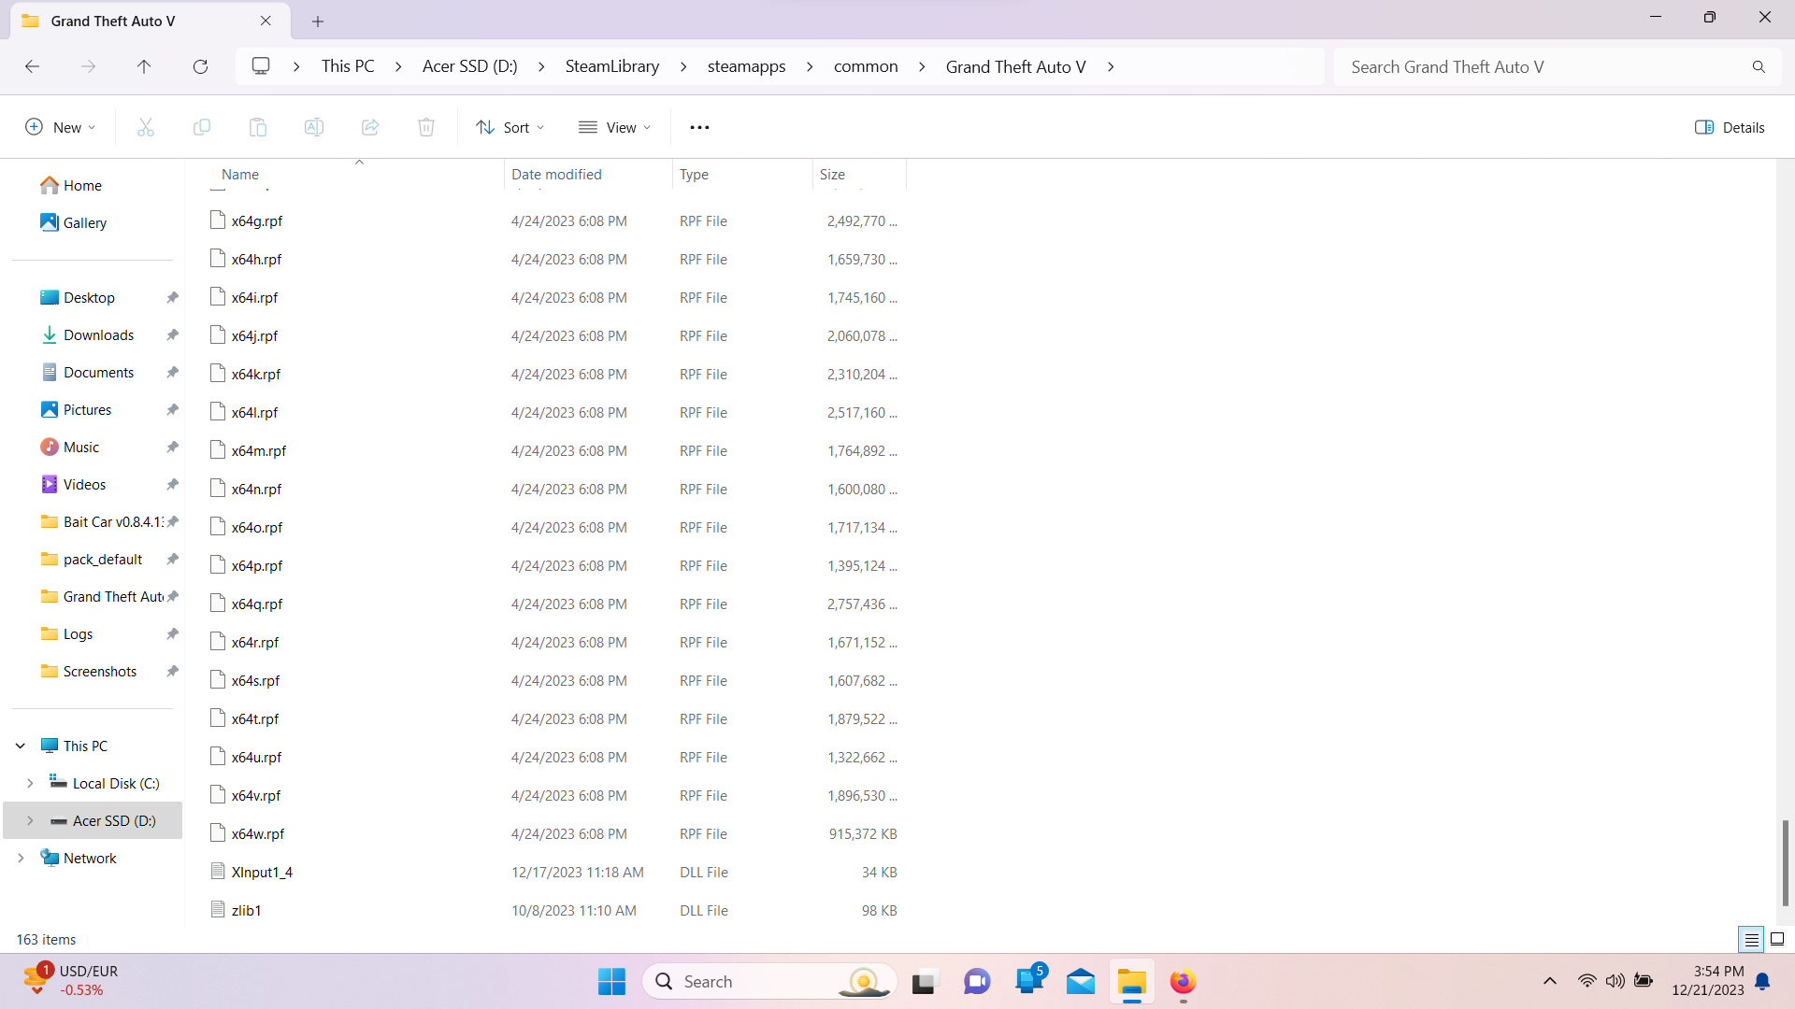Open the See more options menu
This screenshot has height=1009, width=1795.
coord(699,127)
